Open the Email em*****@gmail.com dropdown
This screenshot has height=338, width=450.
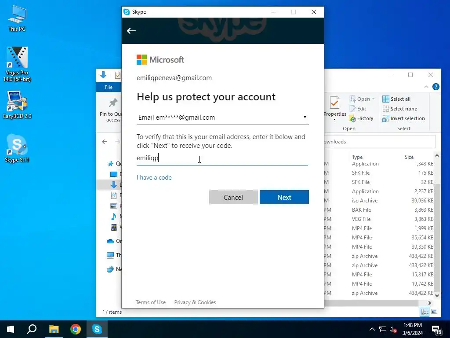coord(222,117)
